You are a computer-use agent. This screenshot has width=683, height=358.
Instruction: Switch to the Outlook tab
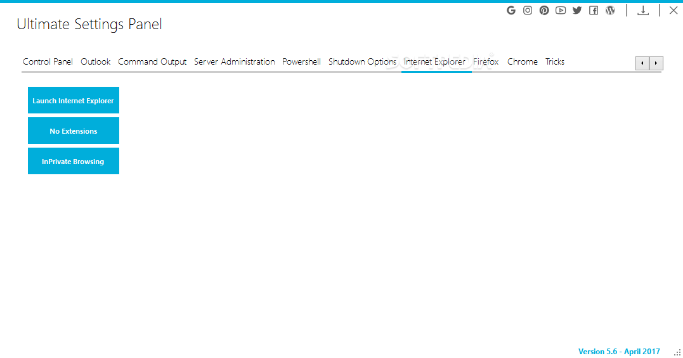95,61
